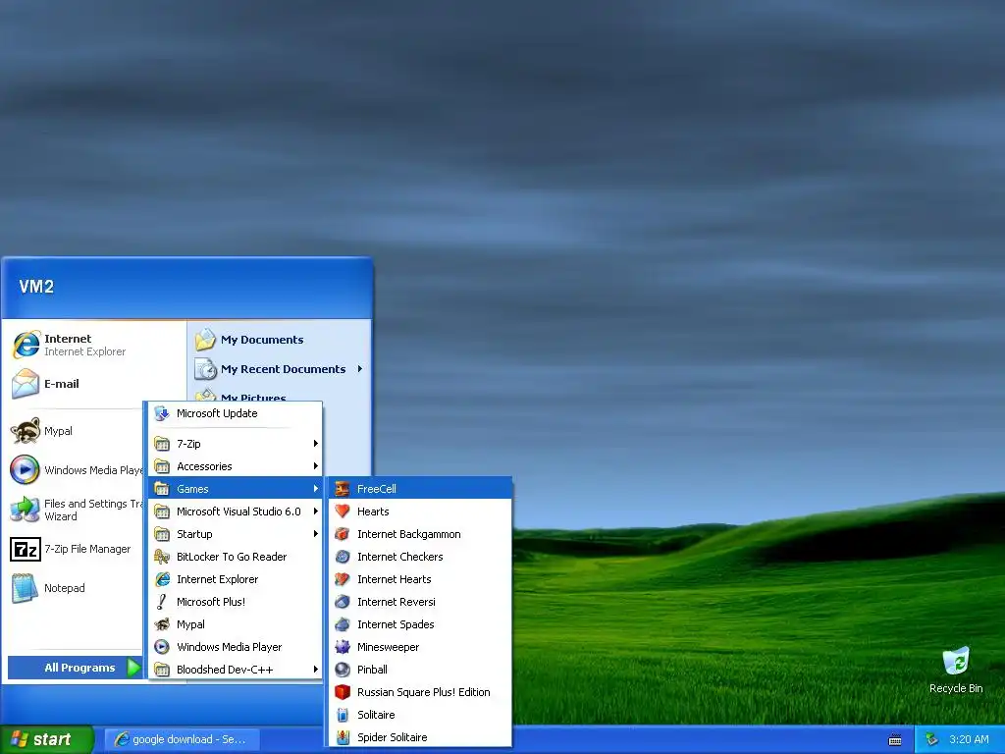Expand the Accessories submenu arrow
The image size is (1005, 754).
tap(315, 466)
